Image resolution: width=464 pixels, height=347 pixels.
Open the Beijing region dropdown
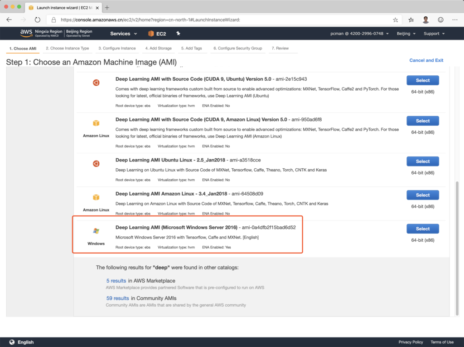pyautogui.click(x=406, y=34)
